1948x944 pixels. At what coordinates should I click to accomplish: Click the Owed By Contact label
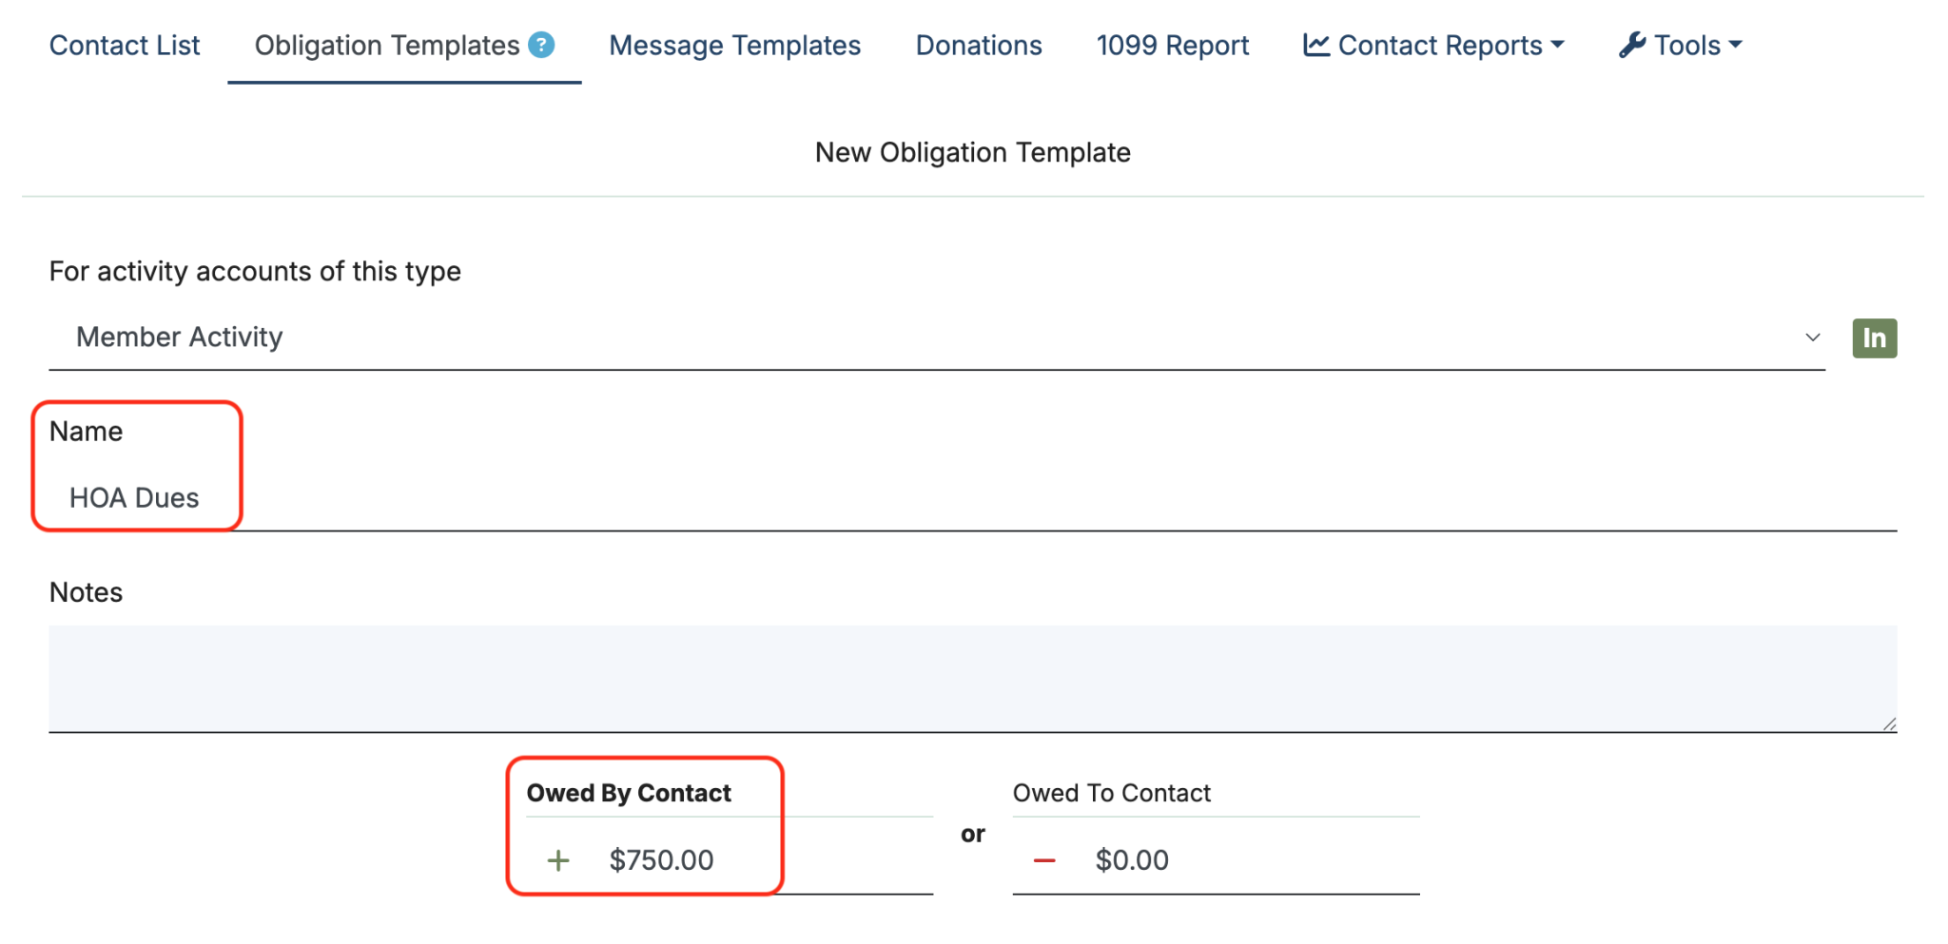click(x=630, y=792)
